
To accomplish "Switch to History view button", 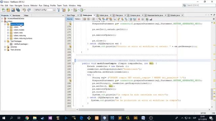I will (x=78, y=19).
